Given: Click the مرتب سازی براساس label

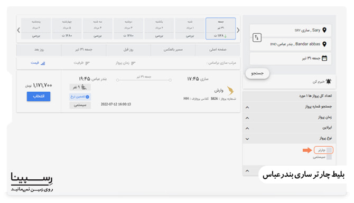Looking at the screenshot, I should coord(221,63).
